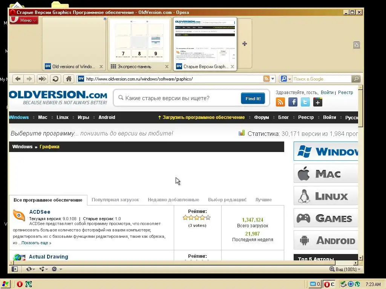Select Android in the navigation bar
Image resolution: width=386 pixels, height=289 pixels.
[x=107, y=117]
